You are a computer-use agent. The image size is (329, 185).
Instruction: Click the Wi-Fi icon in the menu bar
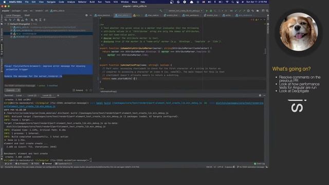227,2
